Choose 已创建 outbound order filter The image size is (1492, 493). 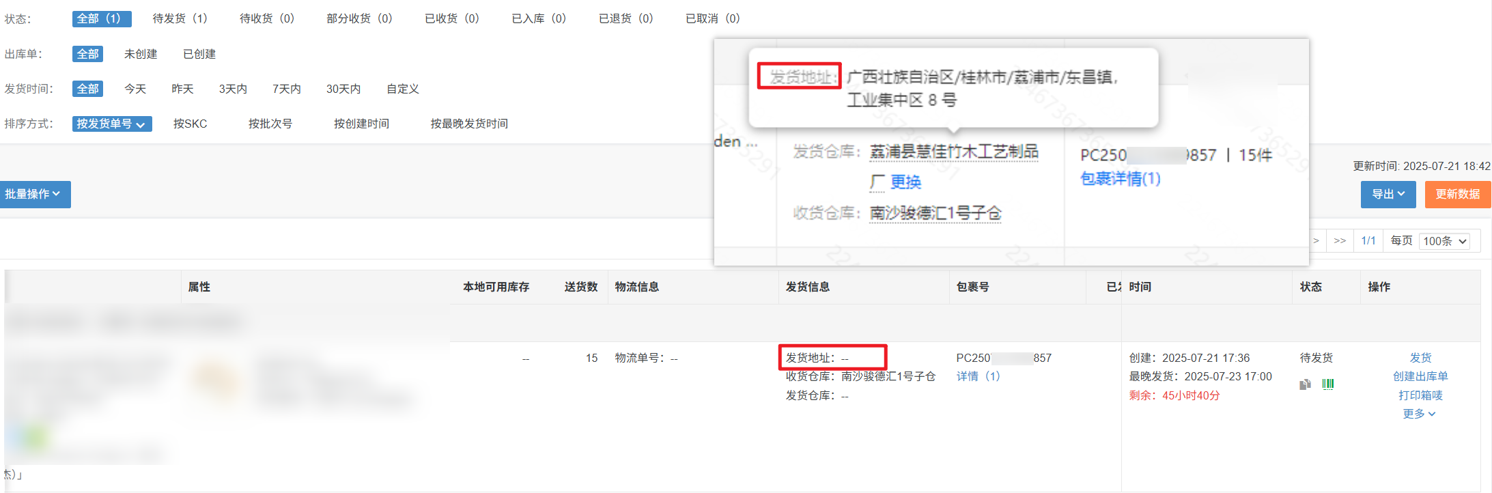pyautogui.click(x=199, y=54)
